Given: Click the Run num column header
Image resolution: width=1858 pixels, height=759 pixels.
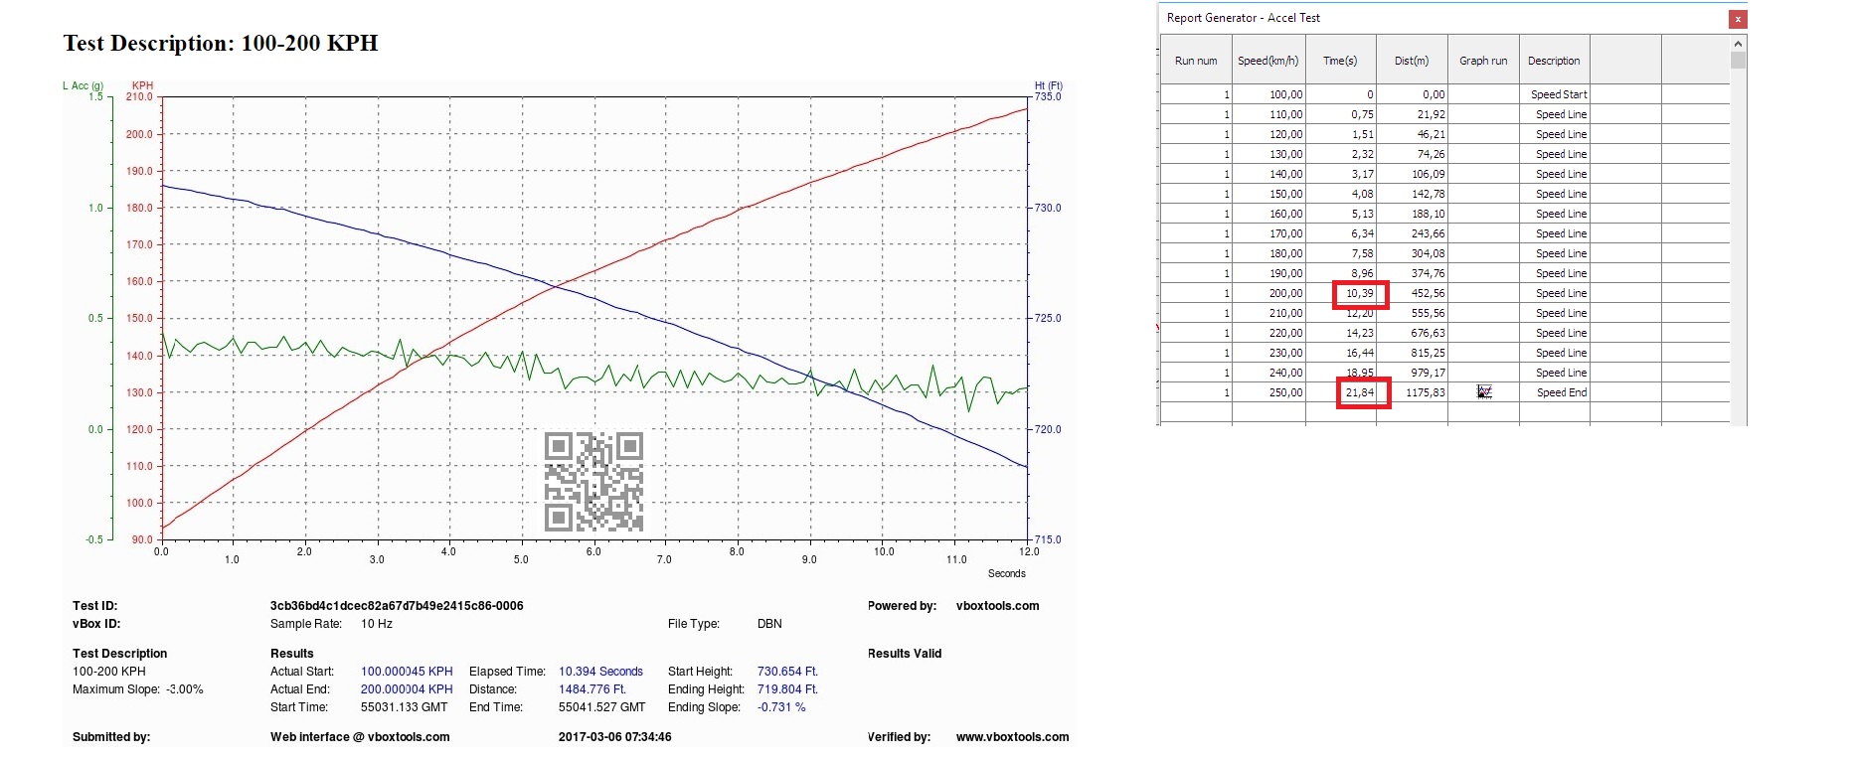Looking at the screenshot, I should click(1195, 61).
